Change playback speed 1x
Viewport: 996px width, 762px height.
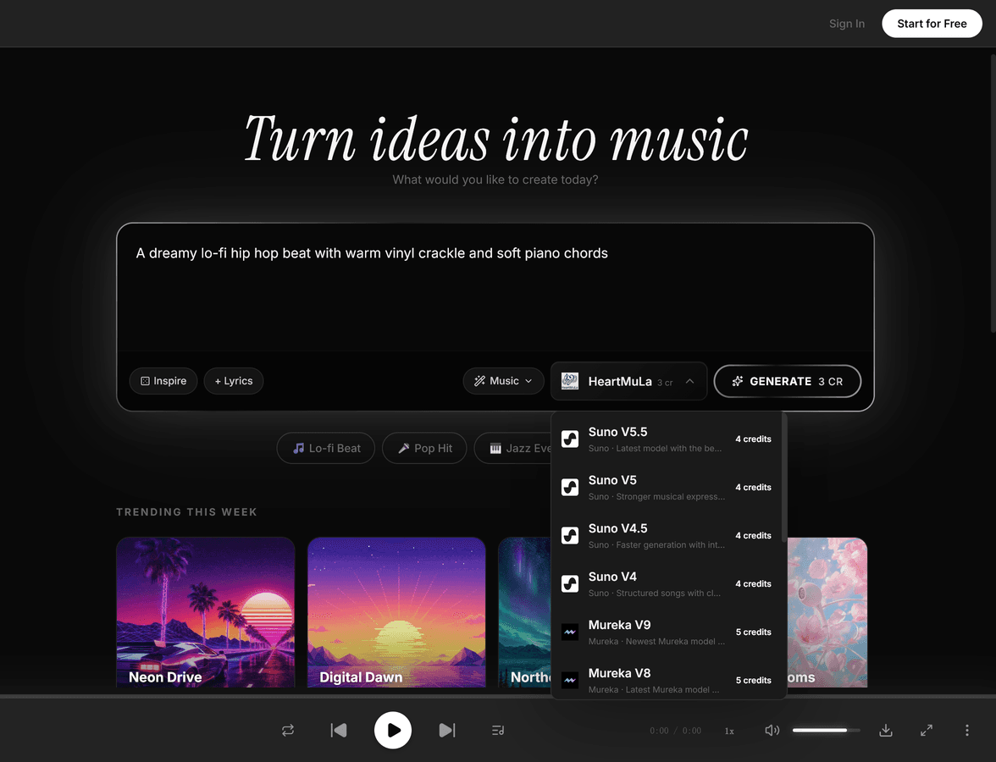tap(729, 731)
